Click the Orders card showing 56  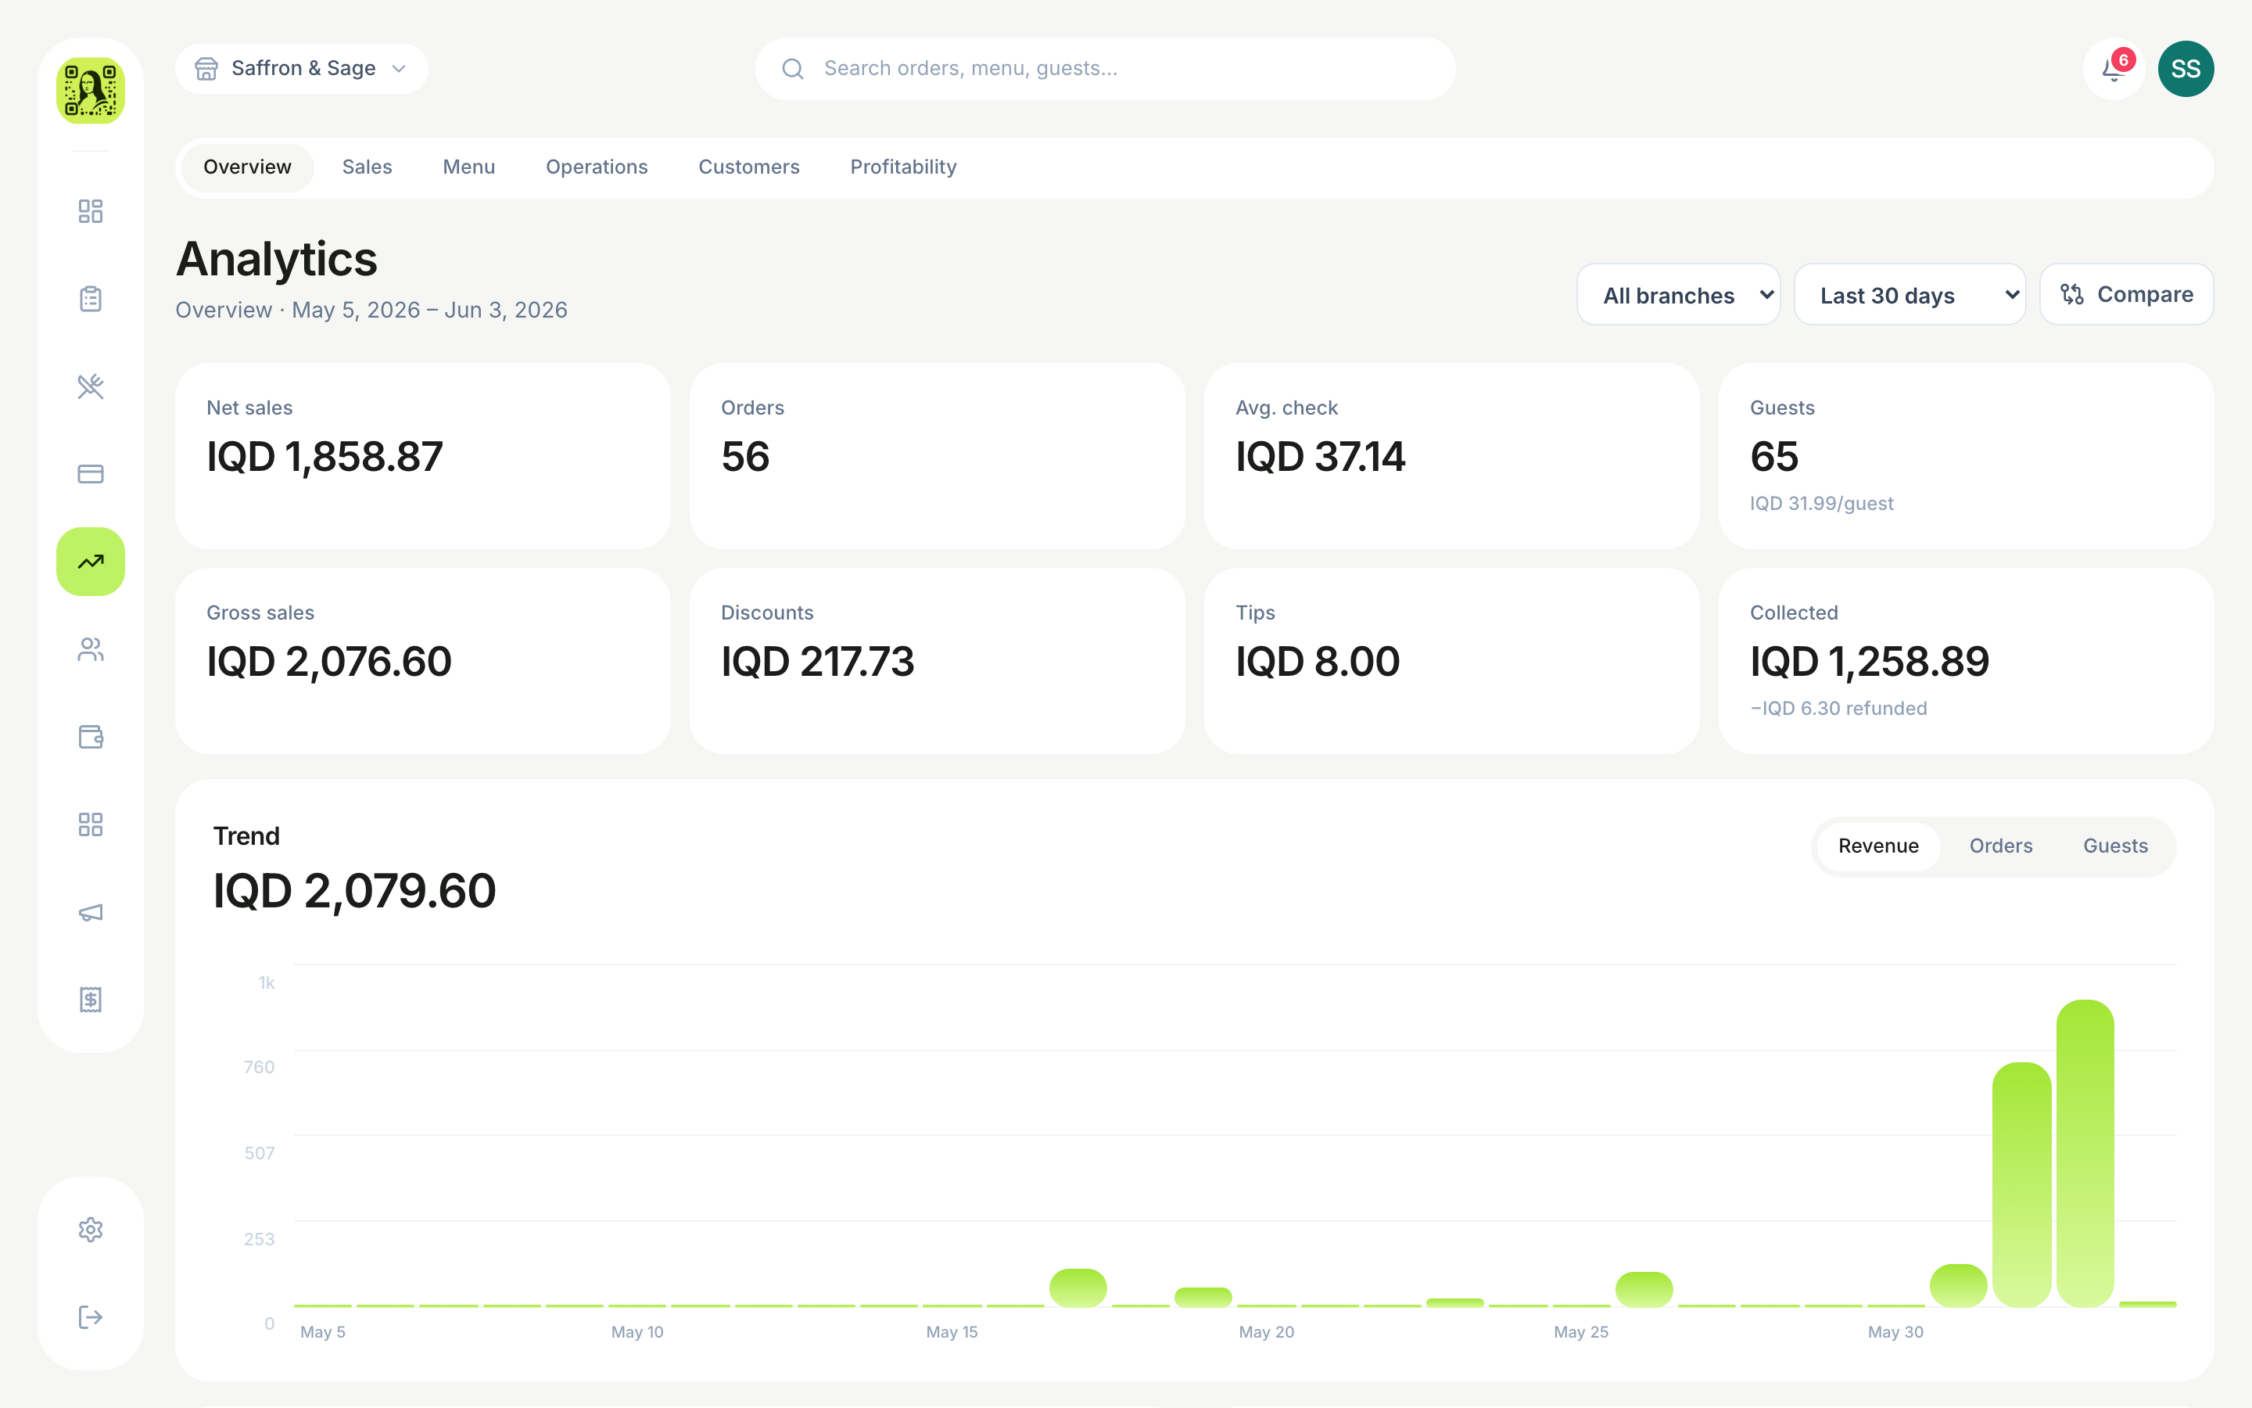click(937, 456)
